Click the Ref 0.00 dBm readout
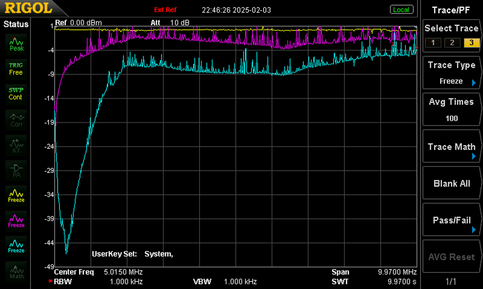Screen dimensions: 483x289 [78, 23]
